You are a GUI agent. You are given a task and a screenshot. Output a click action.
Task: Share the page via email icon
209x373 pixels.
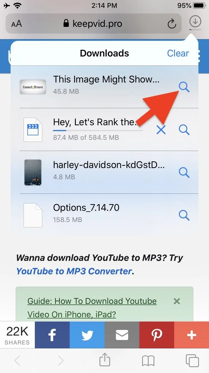click(x=122, y=335)
